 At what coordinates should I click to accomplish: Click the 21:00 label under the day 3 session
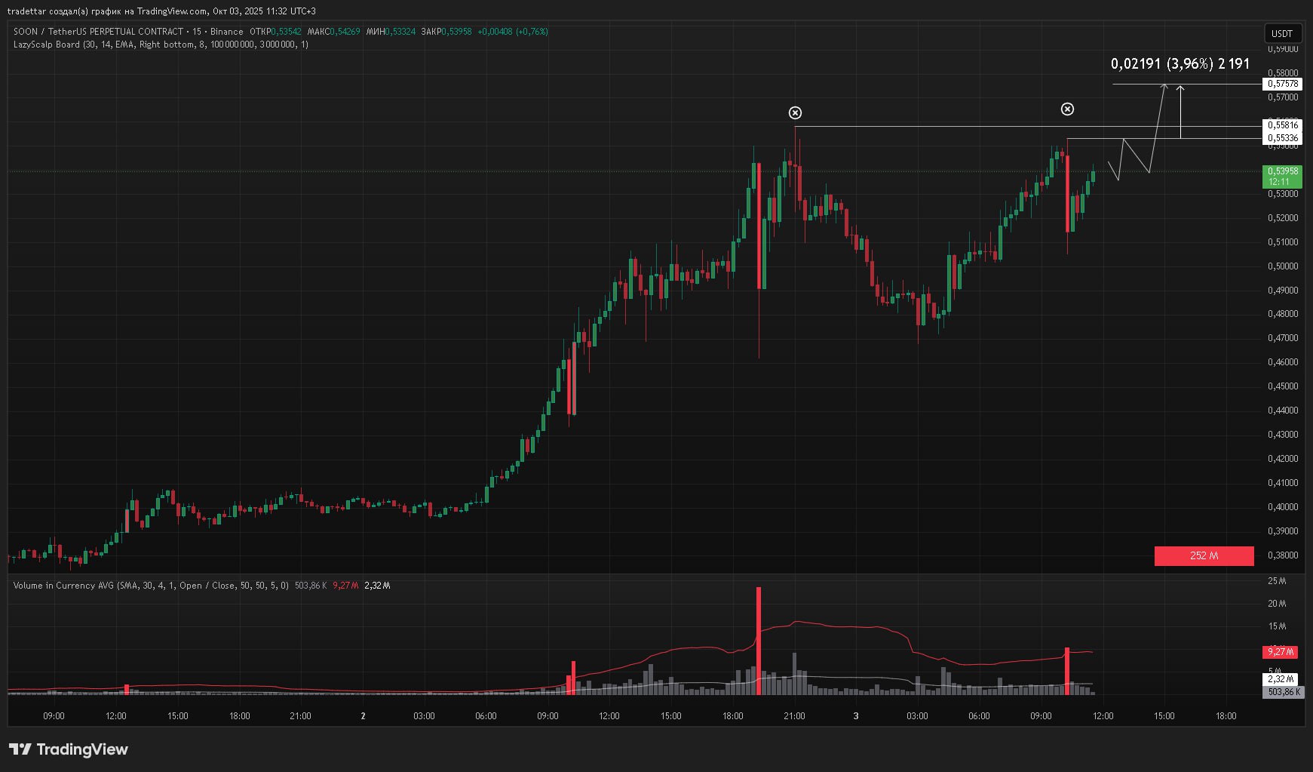coord(794,716)
